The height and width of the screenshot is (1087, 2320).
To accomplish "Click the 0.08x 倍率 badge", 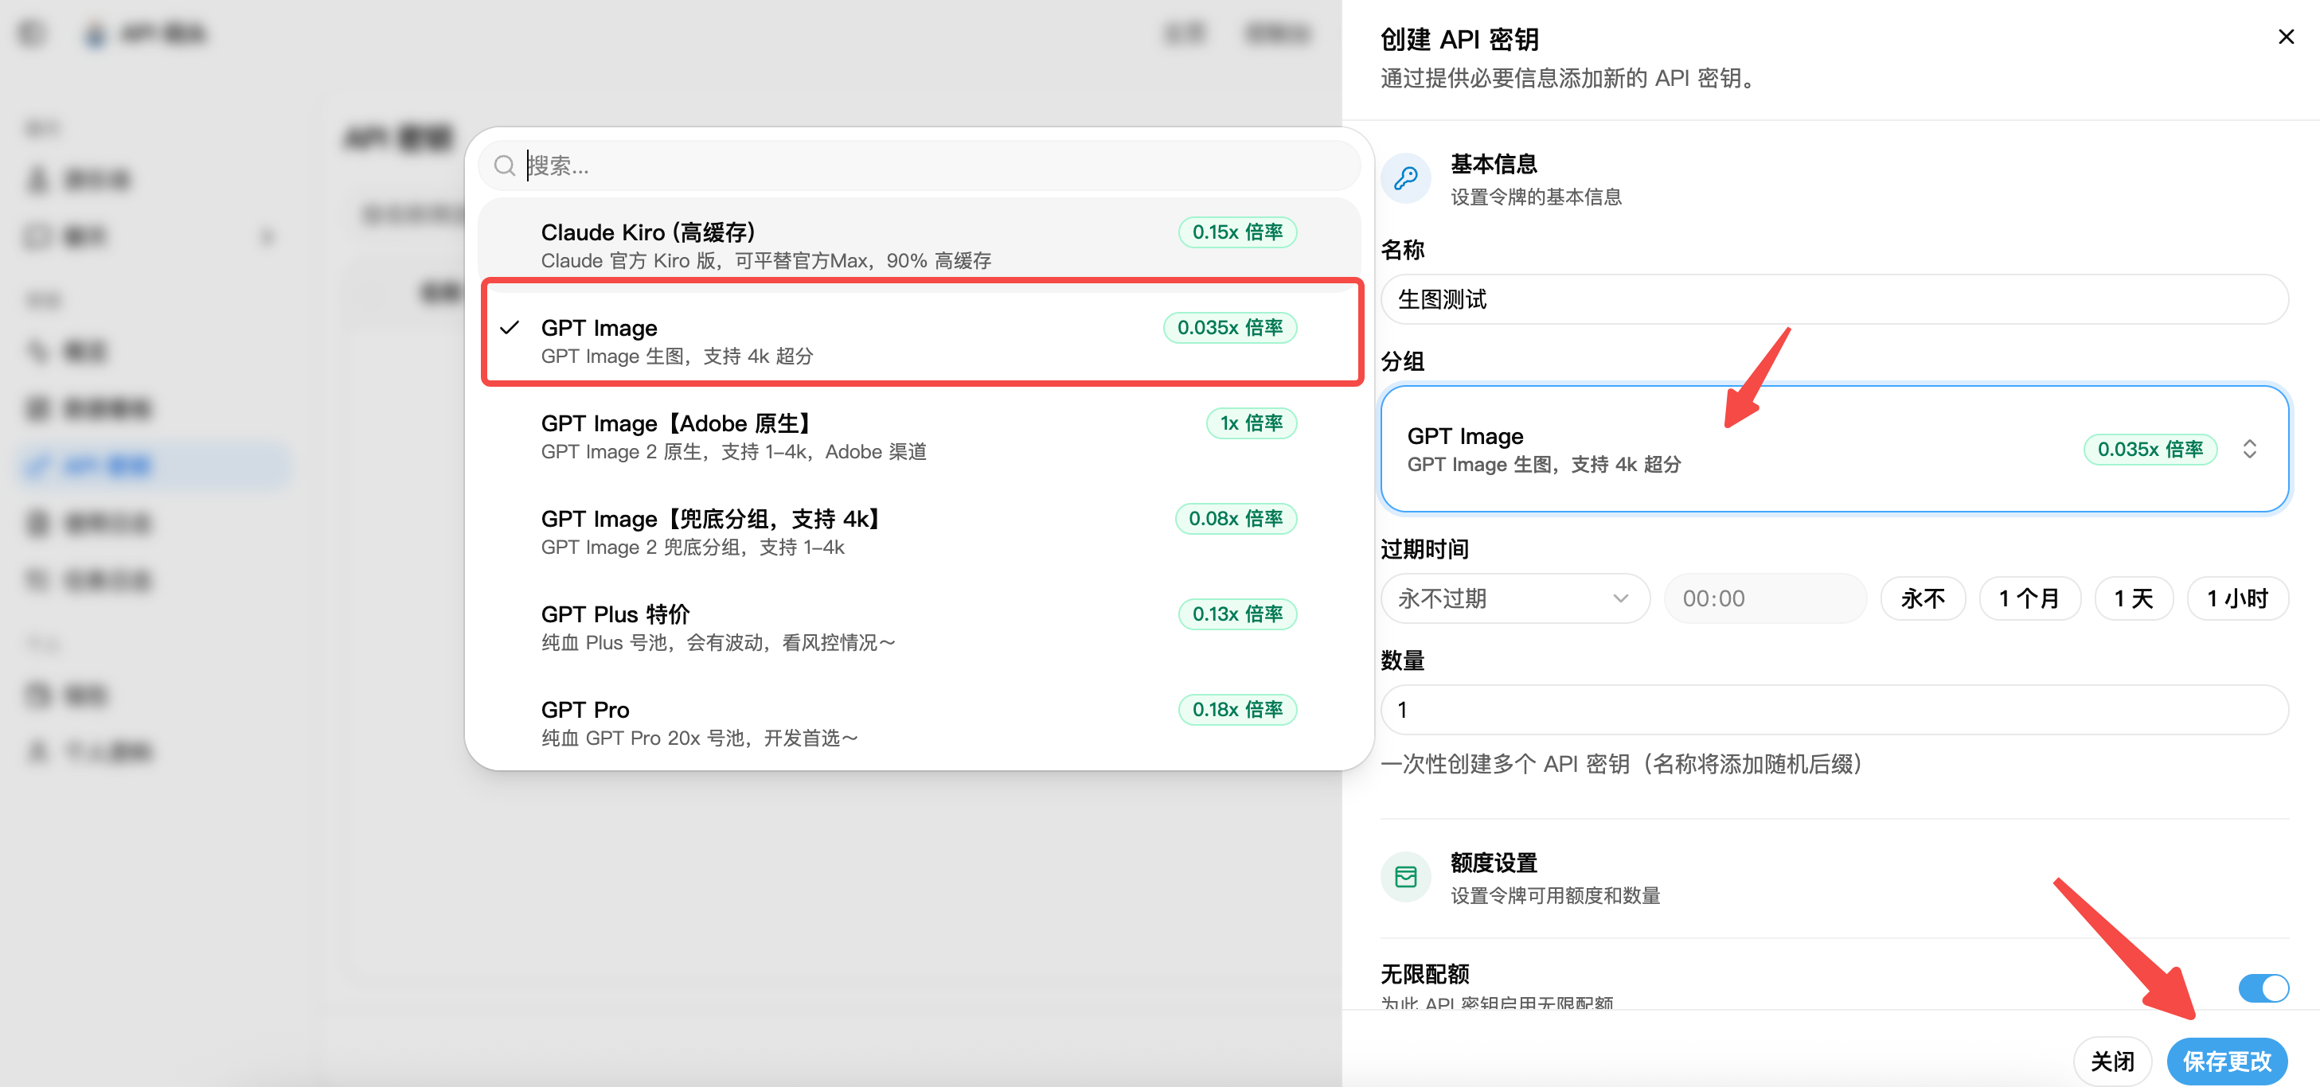I will (1235, 518).
